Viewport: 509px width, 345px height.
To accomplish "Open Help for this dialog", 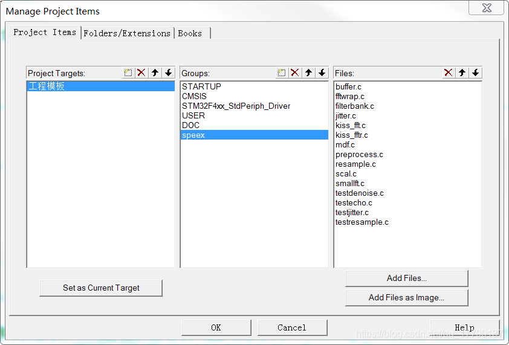I will point(464,328).
